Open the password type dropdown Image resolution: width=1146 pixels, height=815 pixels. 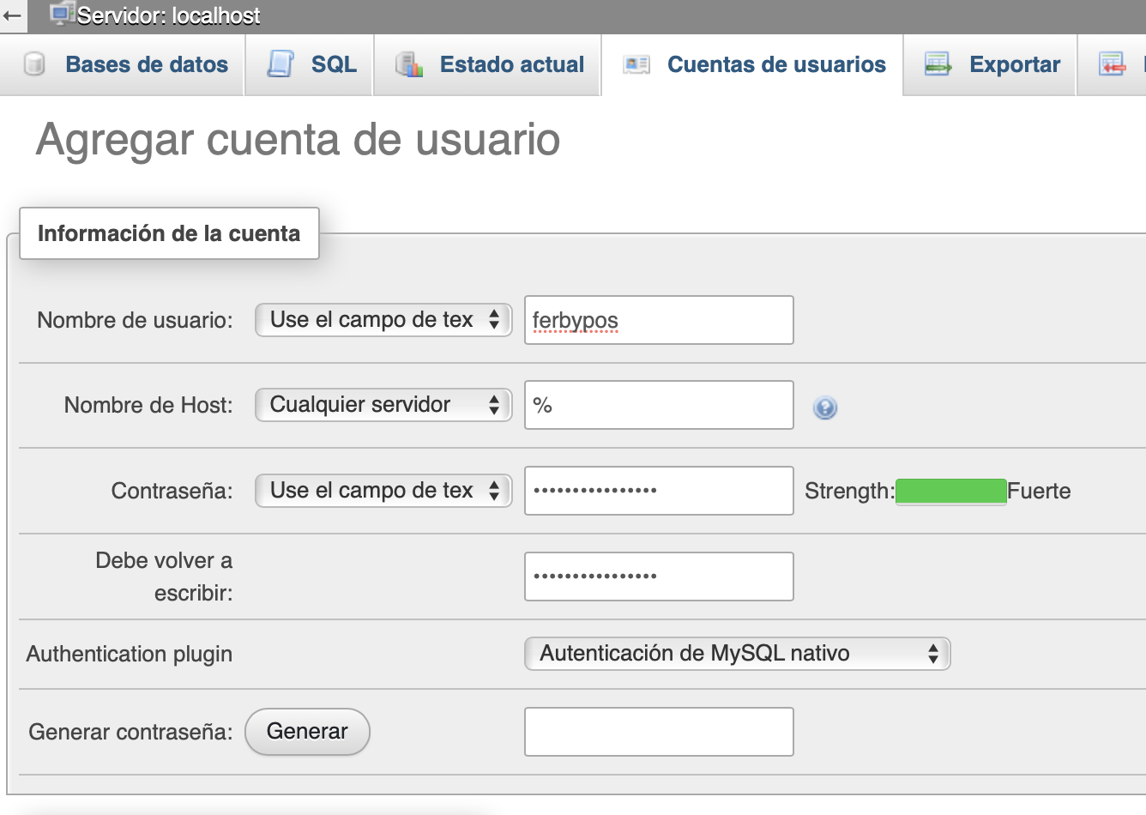click(383, 491)
